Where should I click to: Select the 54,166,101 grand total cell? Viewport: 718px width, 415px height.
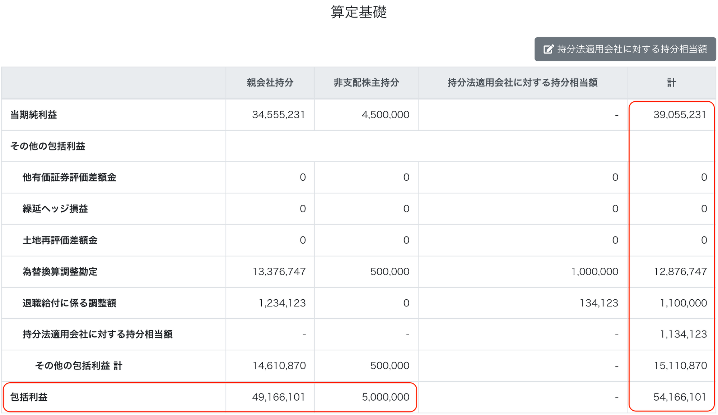click(x=680, y=397)
